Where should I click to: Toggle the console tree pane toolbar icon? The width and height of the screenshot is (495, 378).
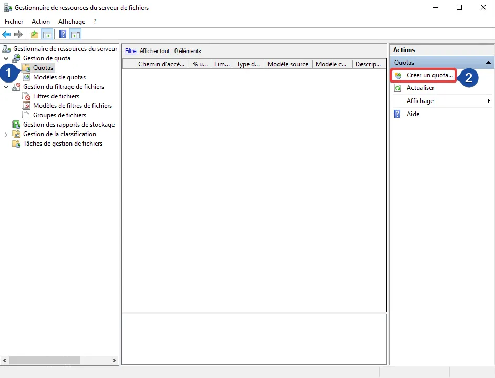[47, 35]
